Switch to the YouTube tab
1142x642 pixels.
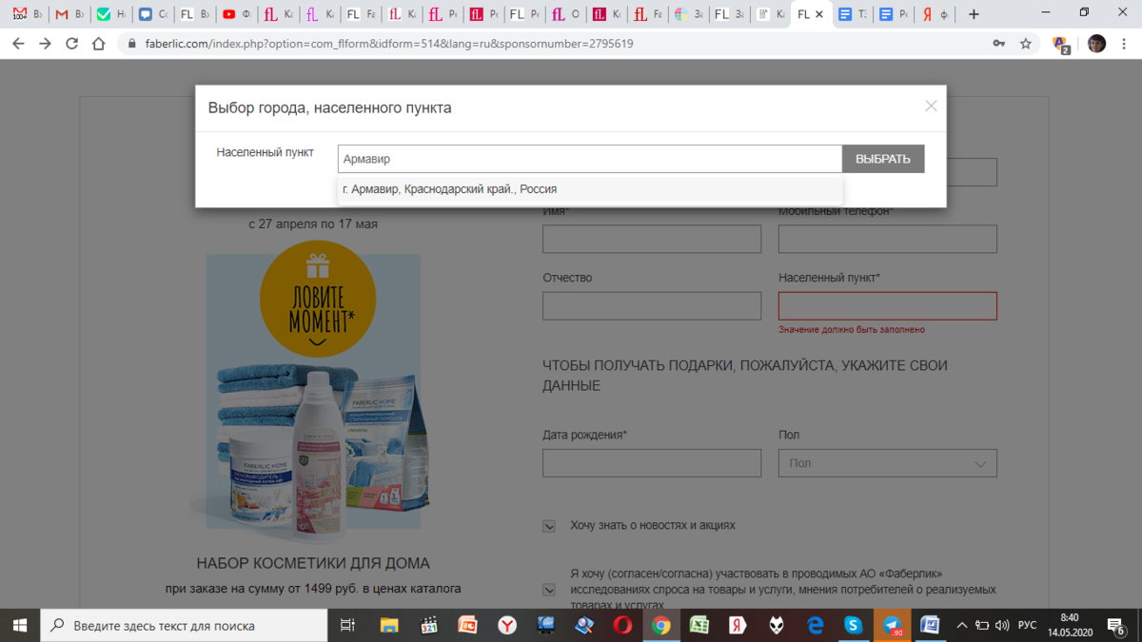pyautogui.click(x=236, y=14)
